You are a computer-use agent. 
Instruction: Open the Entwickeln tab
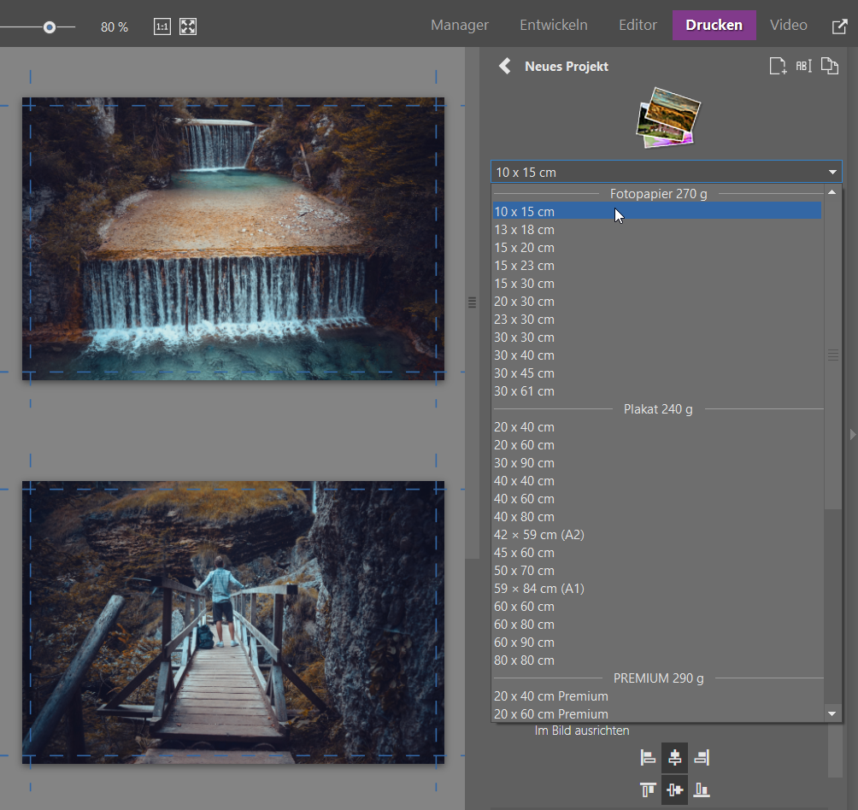tap(554, 26)
